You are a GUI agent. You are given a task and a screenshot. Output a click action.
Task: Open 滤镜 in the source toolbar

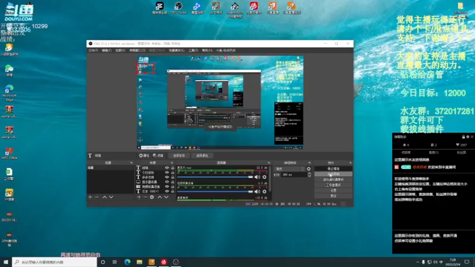(x=158, y=155)
